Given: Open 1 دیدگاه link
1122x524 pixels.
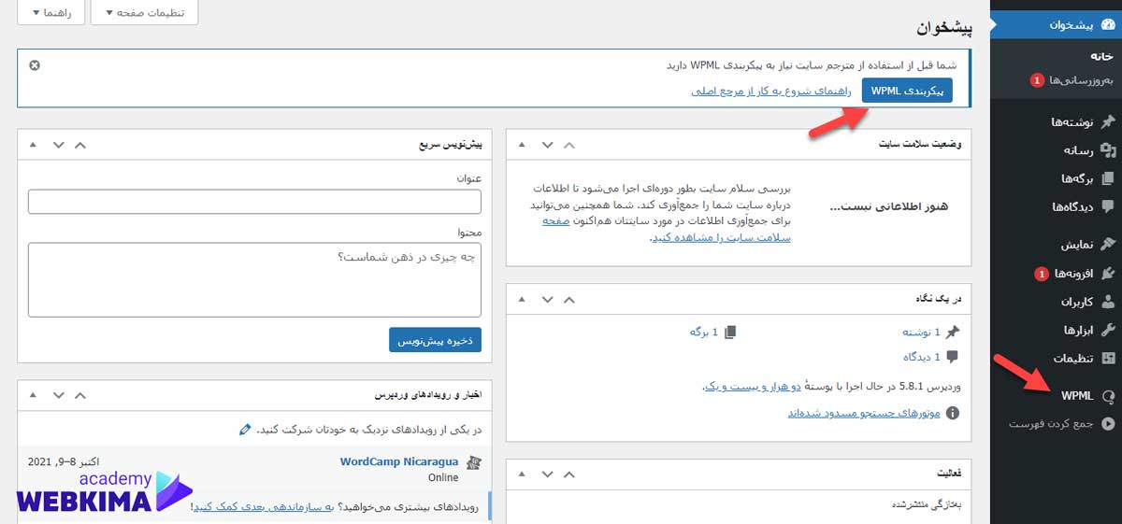Looking at the screenshot, I should point(921,357).
